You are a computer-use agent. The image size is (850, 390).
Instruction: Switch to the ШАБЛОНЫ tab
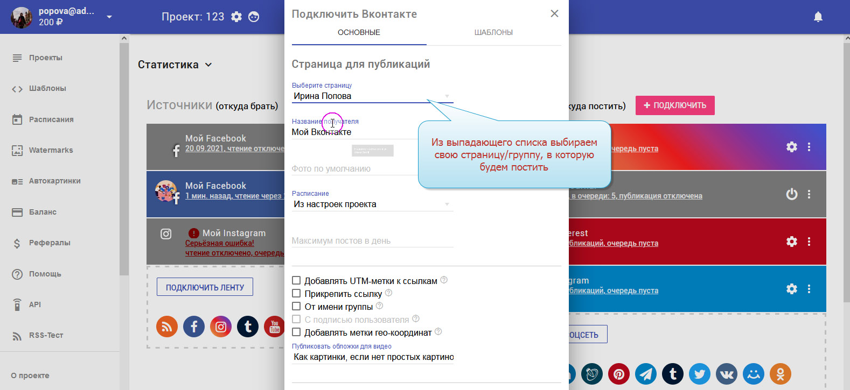pyautogui.click(x=493, y=32)
